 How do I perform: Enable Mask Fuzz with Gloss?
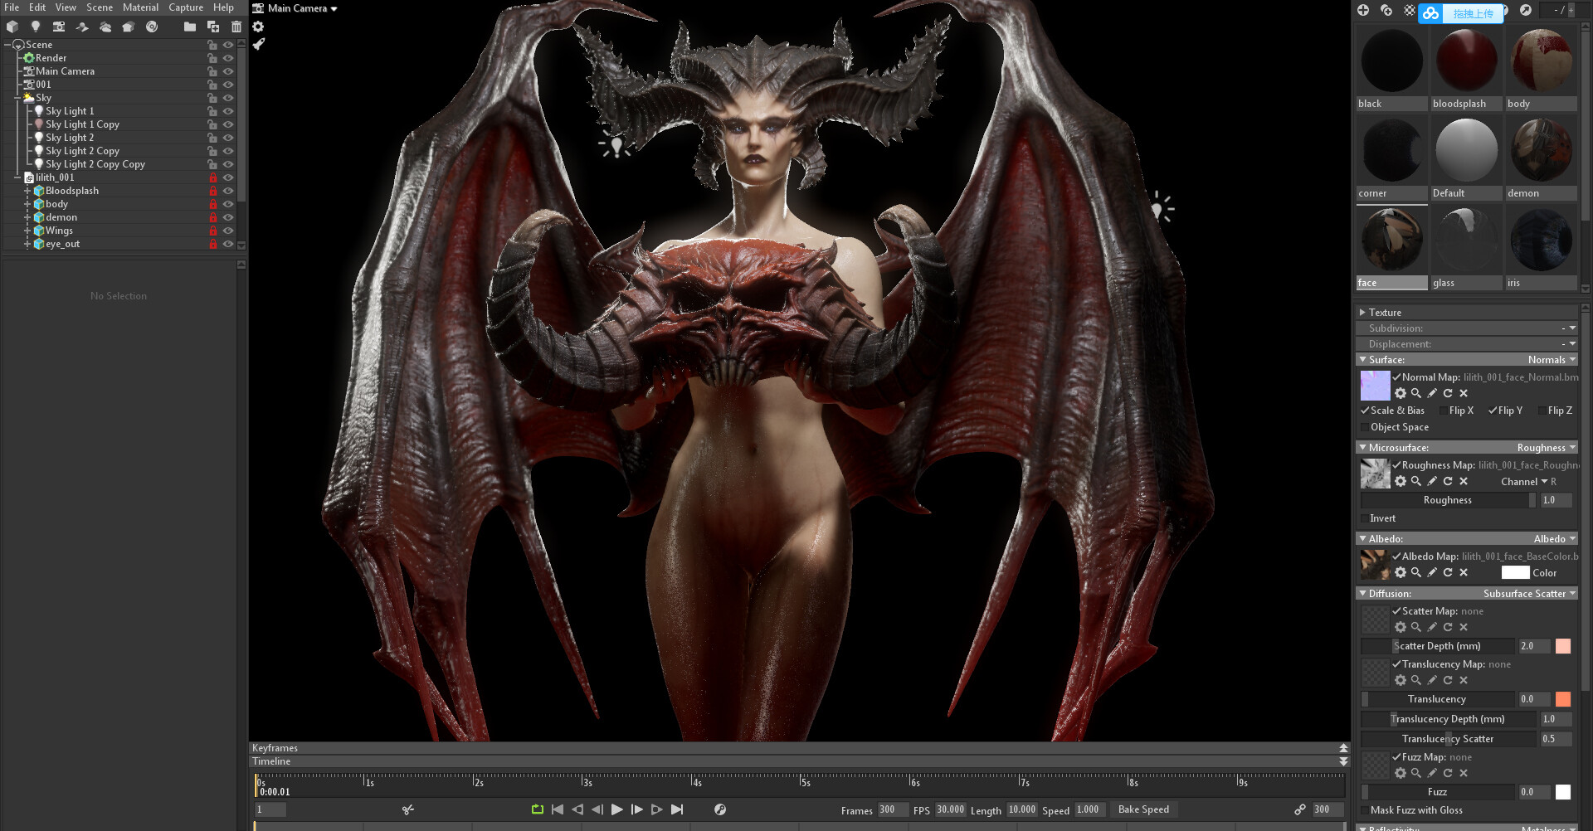point(1365,810)
